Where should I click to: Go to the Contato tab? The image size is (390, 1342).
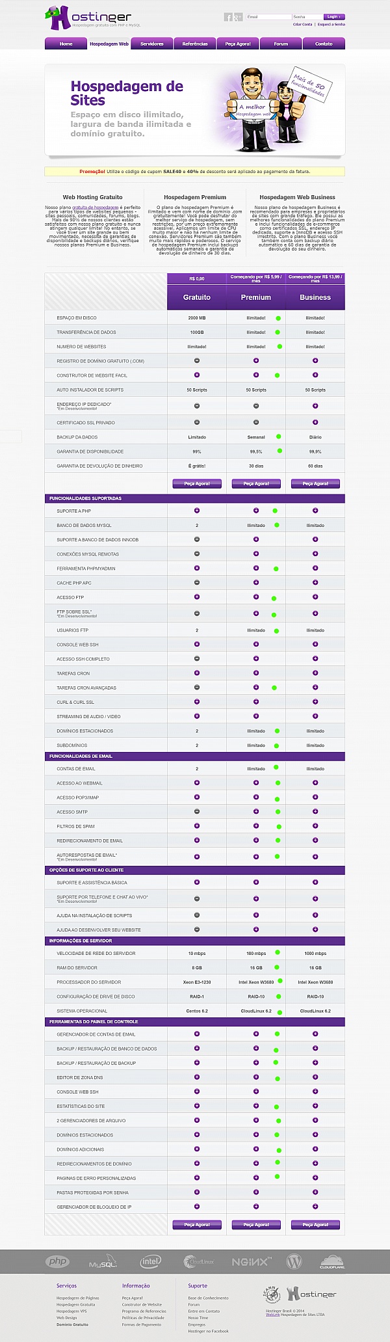(324, 44)
